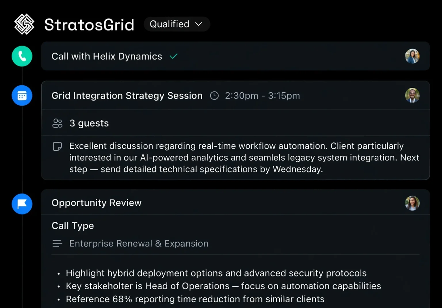442x308 pixels.
Task: Click the Call Type heading
Action: 73,225
